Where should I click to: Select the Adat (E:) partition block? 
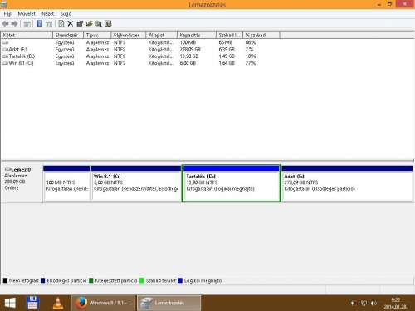pos(347,183)
